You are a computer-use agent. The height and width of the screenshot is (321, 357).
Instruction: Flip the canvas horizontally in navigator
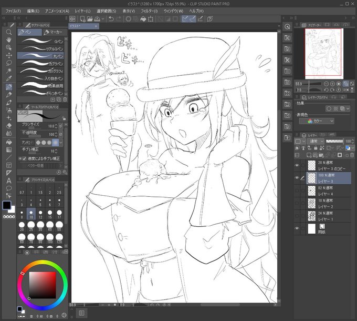click(x=345, y=90)
